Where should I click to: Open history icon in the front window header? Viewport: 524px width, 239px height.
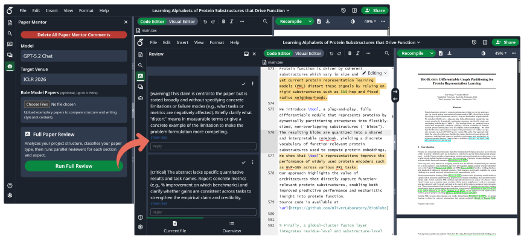click(474, 42)
